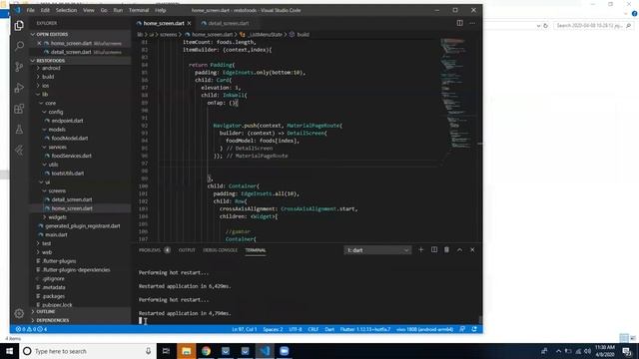This screenshot has width=639, height=359.
Task: Click Dart language mode status item
Action: point(329,329)
